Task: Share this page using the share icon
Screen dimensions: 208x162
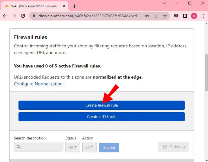Action: [156, 16]
